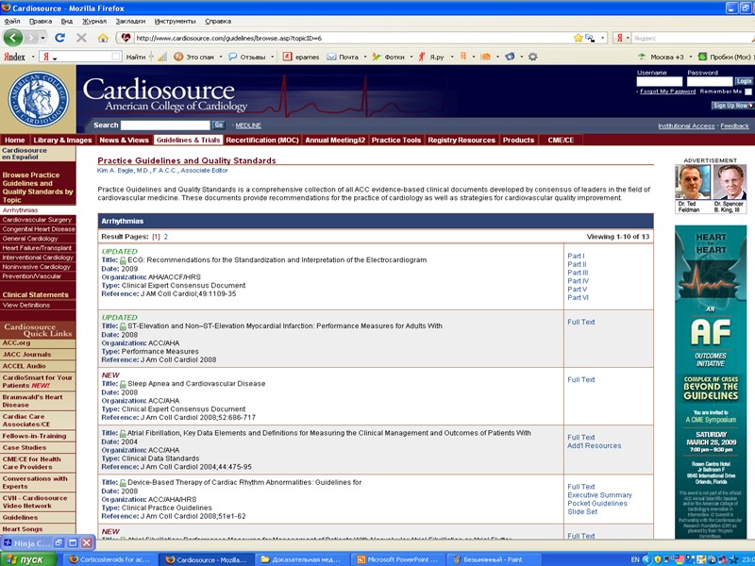
Task: Click the American College of Cardiology seal logo
Action: (39, 100)
